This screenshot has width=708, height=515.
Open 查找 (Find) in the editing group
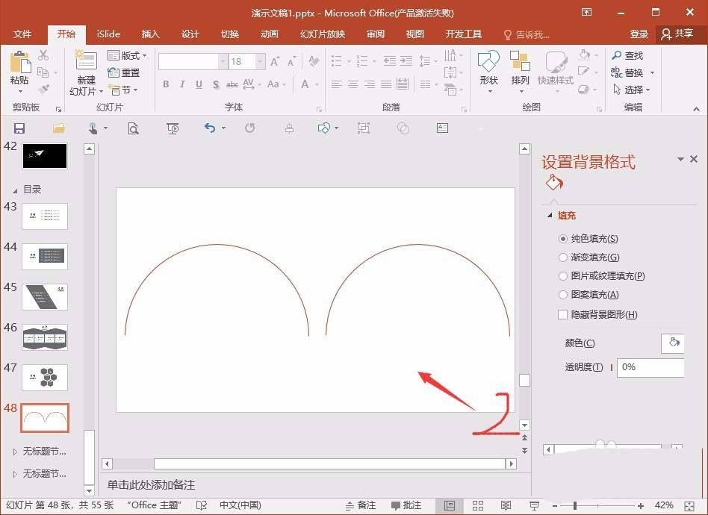tap(630, 54)
